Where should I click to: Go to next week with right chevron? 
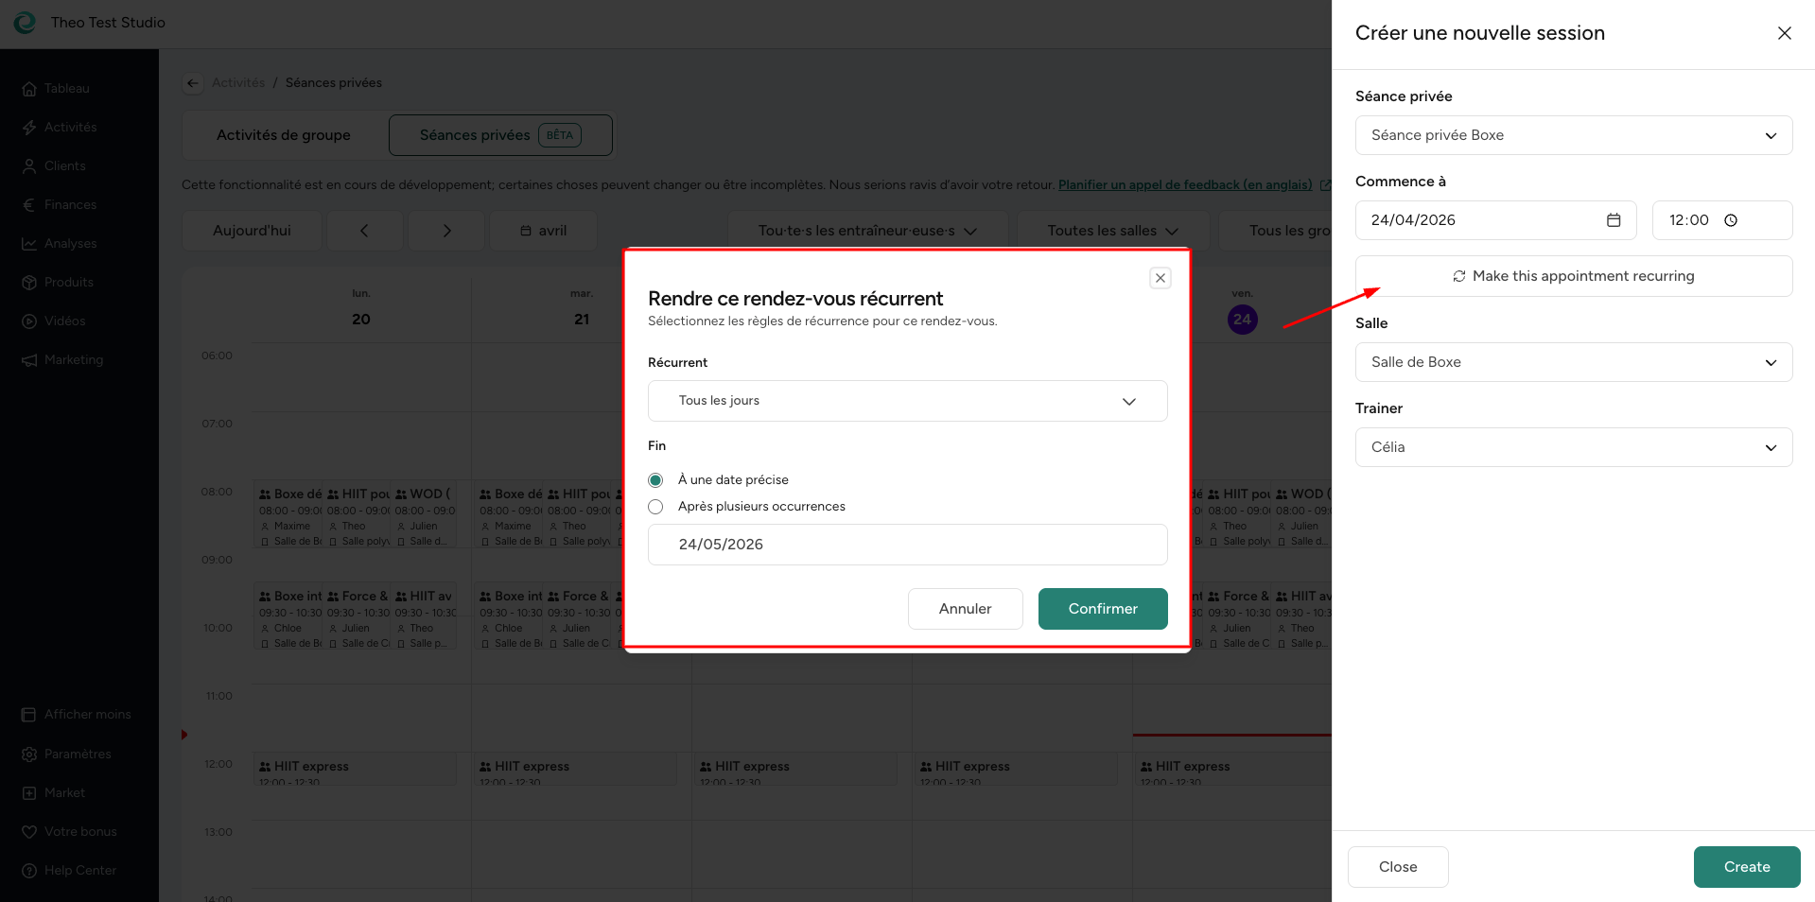coord(446,231)
